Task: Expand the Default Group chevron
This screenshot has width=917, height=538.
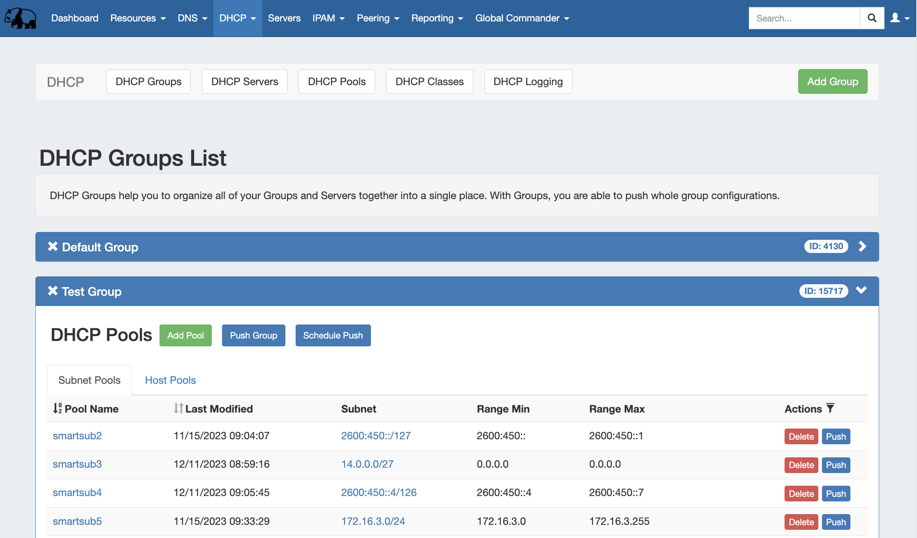Action: pyautogui.click(x=862, y=246)
